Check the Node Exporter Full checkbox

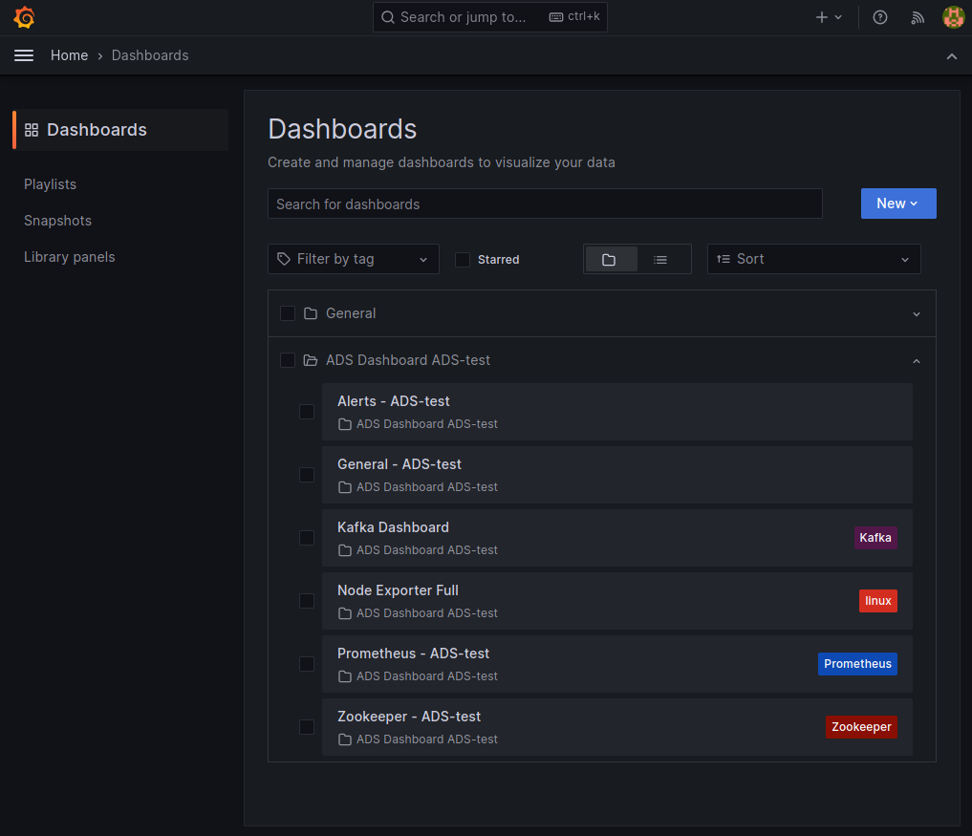(x=307, y=601)
